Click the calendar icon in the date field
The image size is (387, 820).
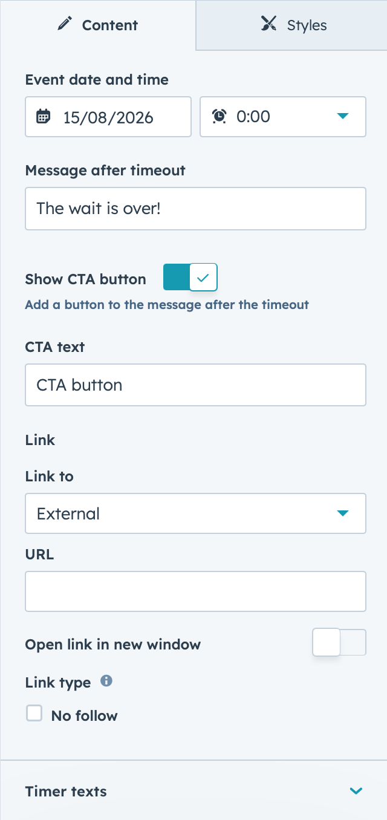pos(43,116)
